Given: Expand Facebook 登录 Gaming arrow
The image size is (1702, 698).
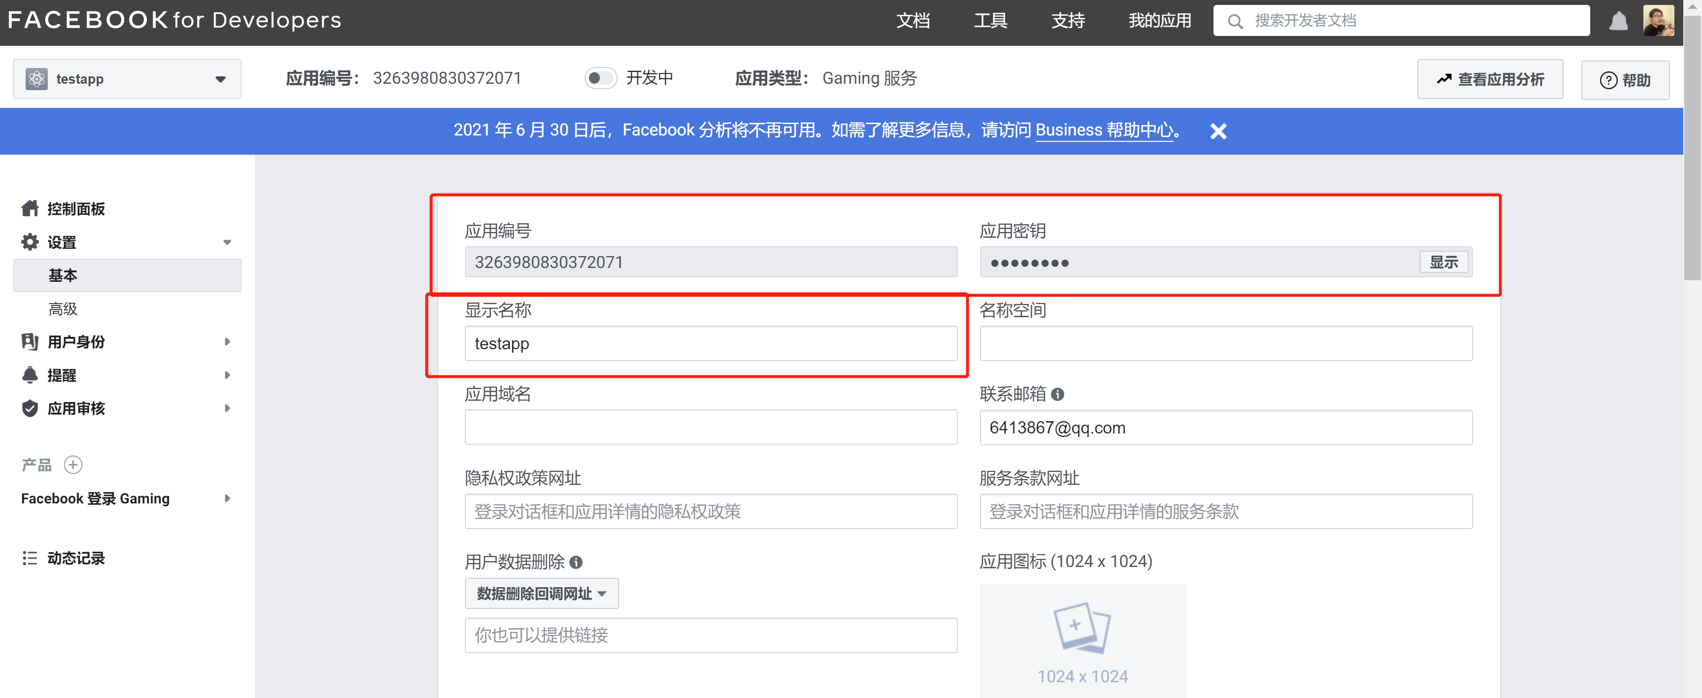Looking at the screenshot, I should (x=228, y=499).
